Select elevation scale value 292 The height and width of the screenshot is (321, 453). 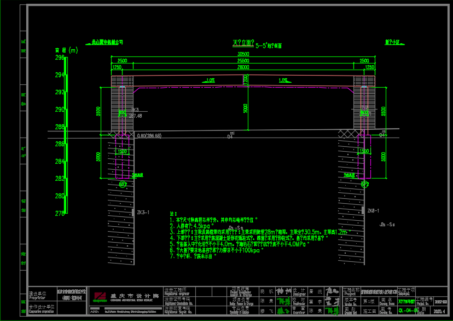[60, 92]
